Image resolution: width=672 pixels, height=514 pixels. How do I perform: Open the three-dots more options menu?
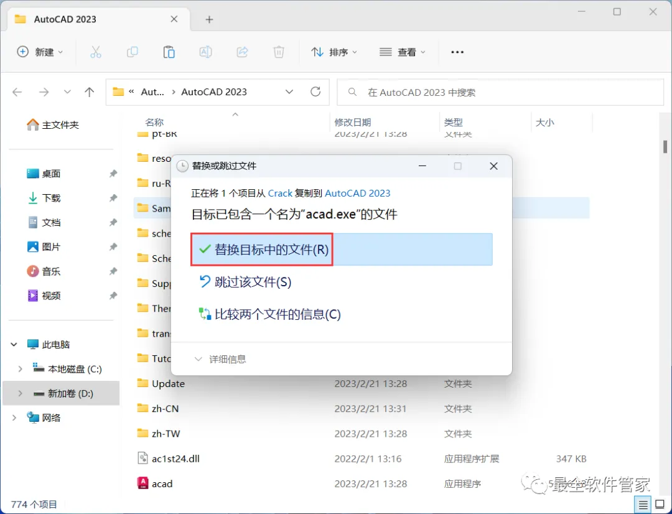point(457,52)
